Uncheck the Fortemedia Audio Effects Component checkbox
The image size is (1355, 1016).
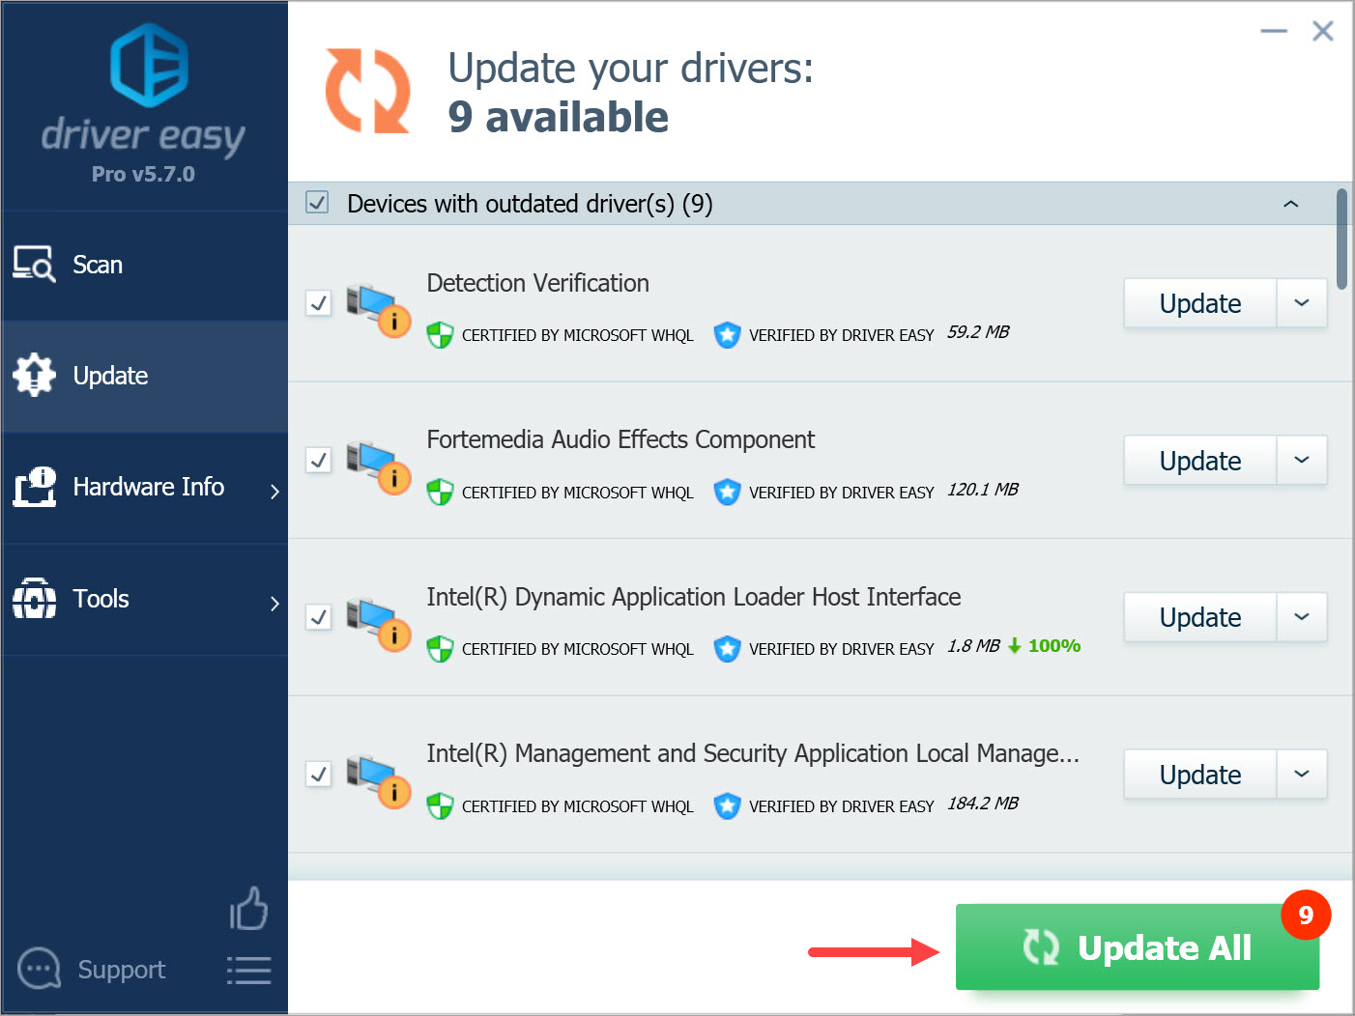(319, 460)
